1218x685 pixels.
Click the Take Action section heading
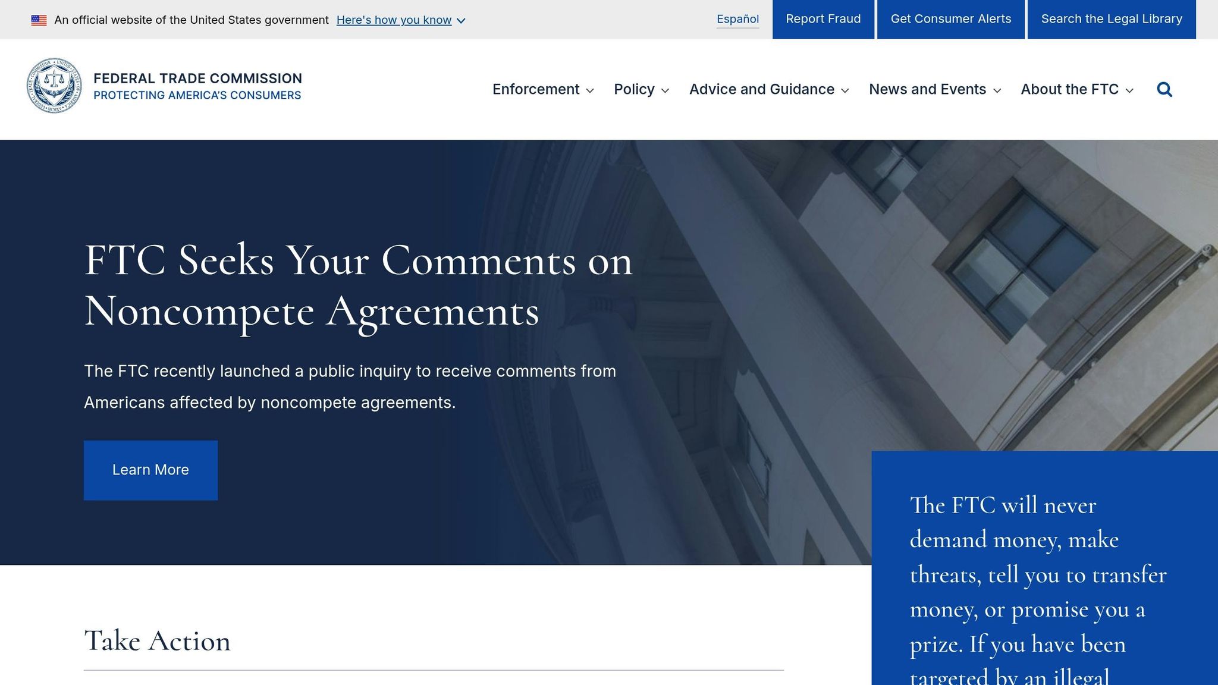click(158, 641)
